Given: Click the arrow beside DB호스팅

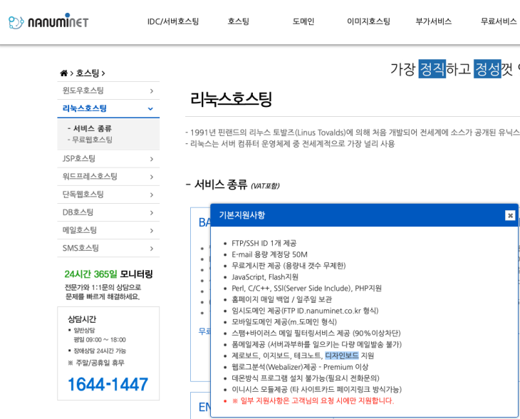Looking at the screenshot, I should click(151, 212).
